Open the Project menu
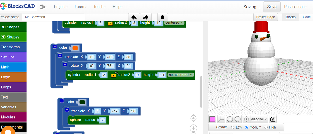The width and height of the screenshot is (313, 134). click(x=61, y=7)
